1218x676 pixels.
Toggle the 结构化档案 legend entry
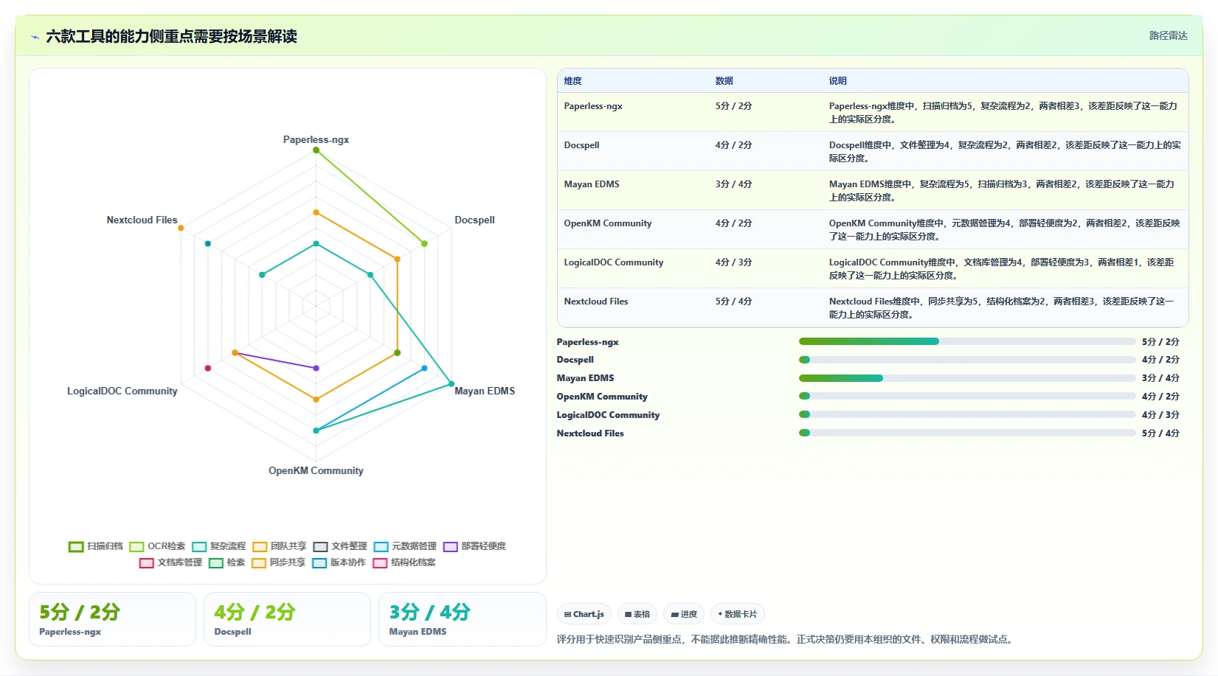click(x=404, y=562)
